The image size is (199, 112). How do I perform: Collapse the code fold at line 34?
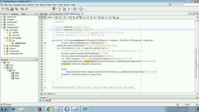pyautogui.click(x=45, y=43)
